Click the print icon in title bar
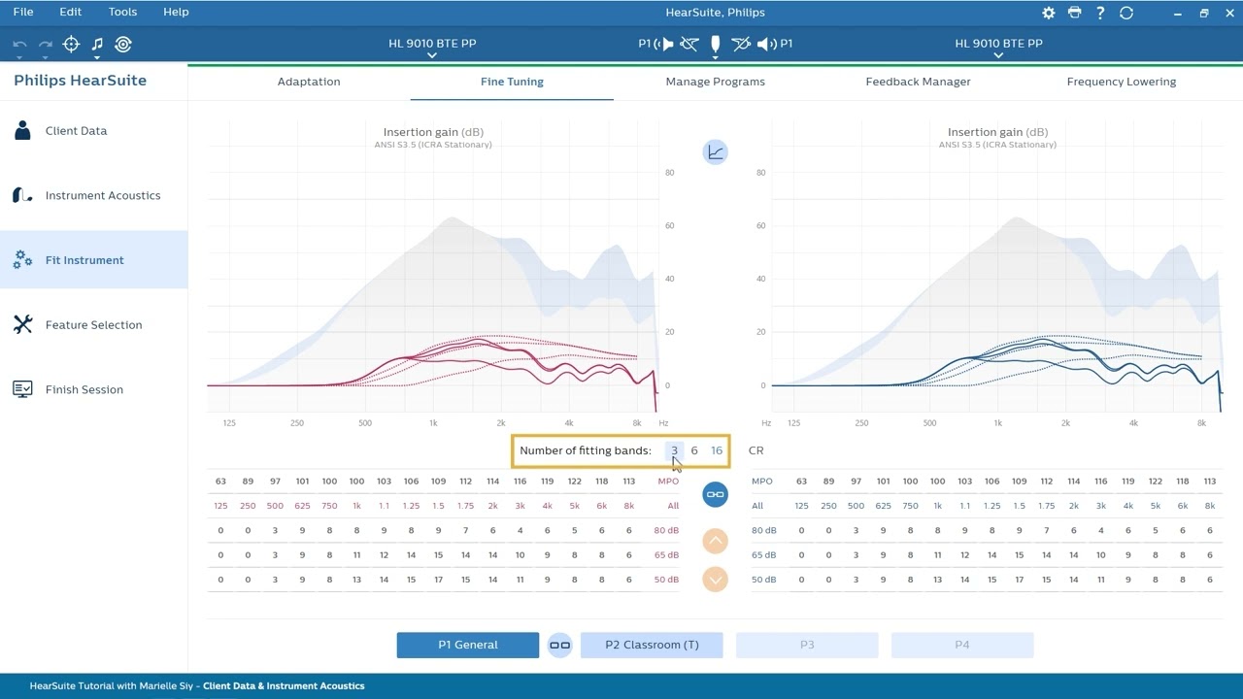The width and height of the screenshot is (1243, 699). coord(1074,13)
